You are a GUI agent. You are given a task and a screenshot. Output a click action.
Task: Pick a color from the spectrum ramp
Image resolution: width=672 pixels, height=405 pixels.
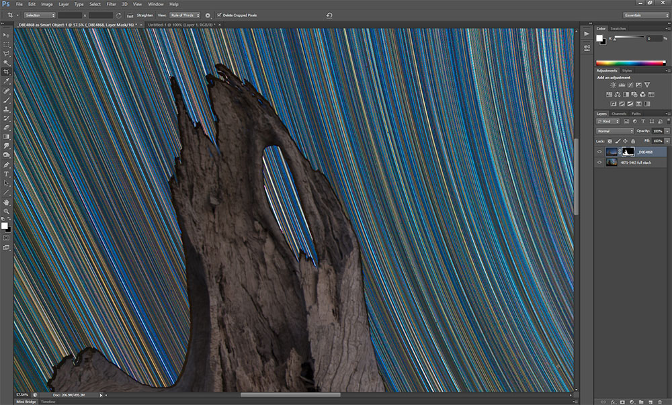click(630, 63)
